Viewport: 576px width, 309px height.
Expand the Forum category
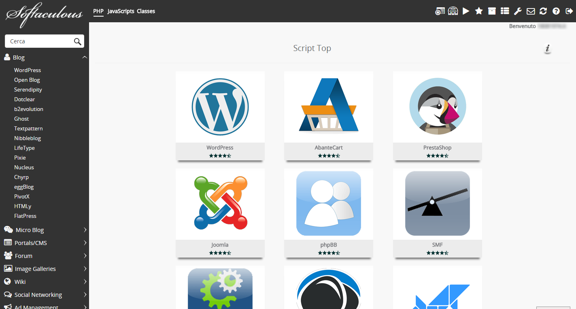(x=85, y=256)
